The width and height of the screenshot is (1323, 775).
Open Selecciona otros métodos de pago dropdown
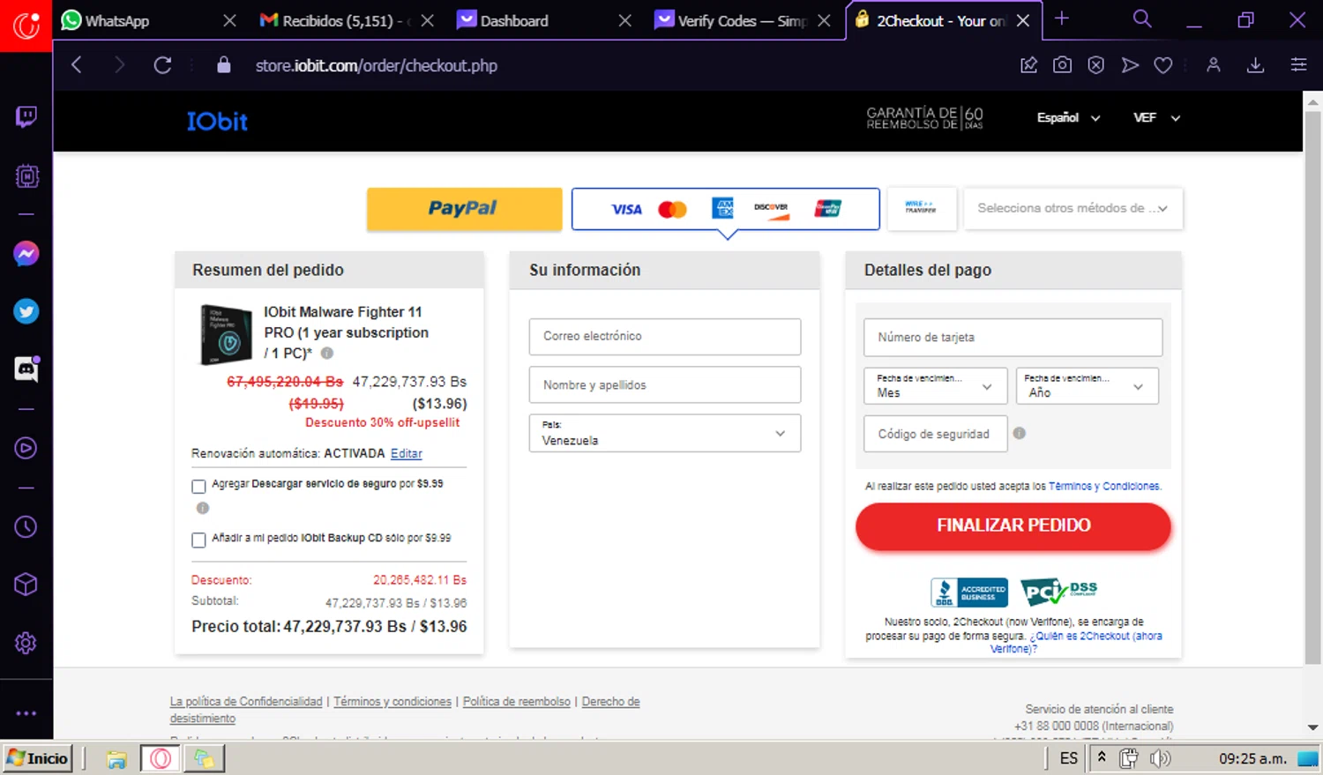1073,209
